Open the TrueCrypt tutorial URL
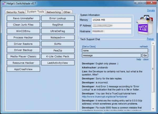The width and height of the screenshot is (158, 114). [105, 96]
